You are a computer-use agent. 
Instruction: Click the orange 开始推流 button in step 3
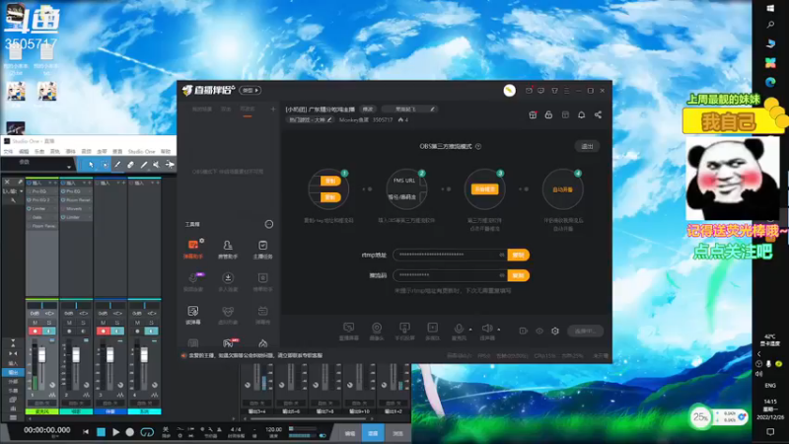pyautogui.click(x=484, y=188)
